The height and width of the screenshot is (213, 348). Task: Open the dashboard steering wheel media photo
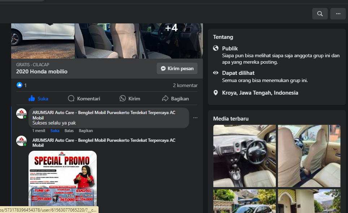[x=244, y=156]
